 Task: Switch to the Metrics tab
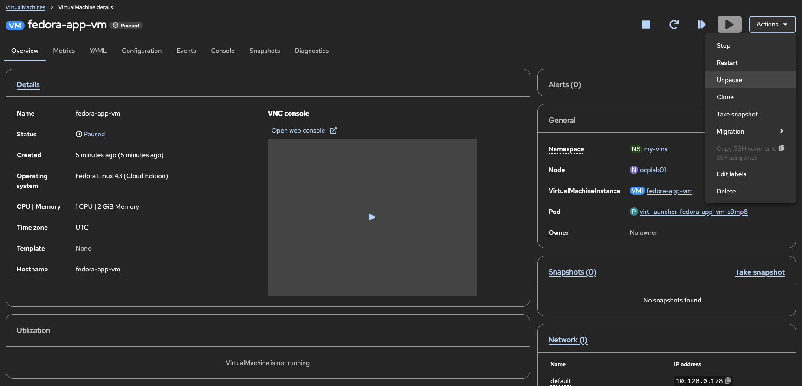tap(64, 51)
